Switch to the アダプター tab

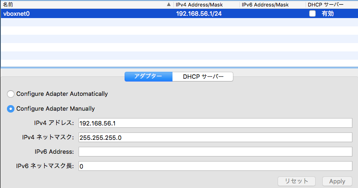coord(148,76)
